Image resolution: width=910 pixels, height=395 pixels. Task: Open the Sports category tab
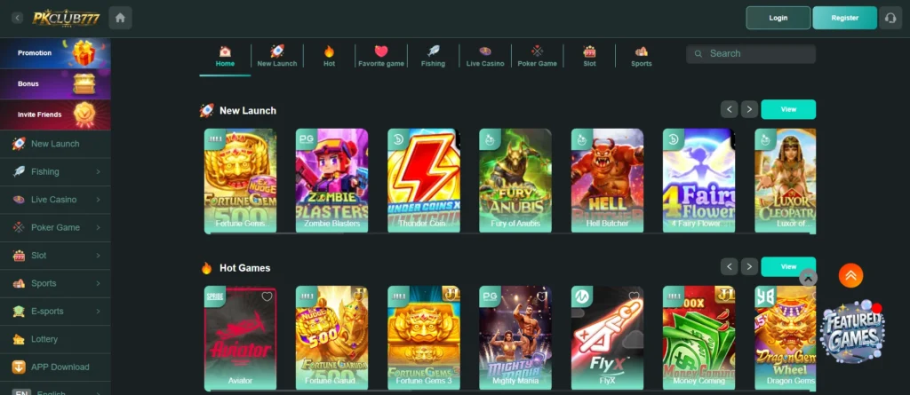tap(642, 56)
